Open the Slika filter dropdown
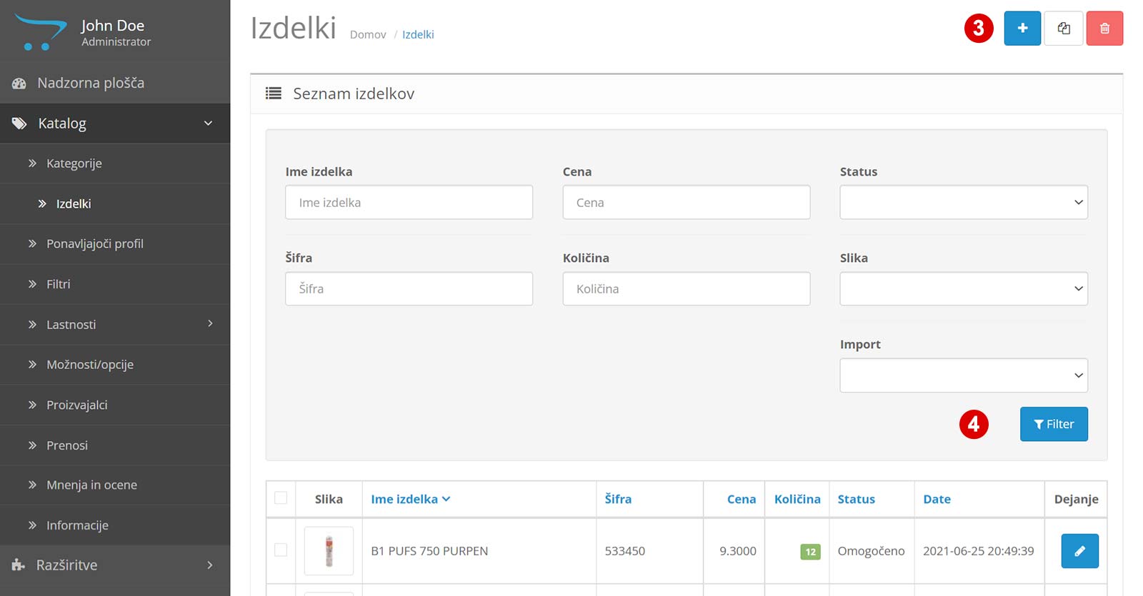1143x596 pixels. pyautogui.click(x=963, y=288)
